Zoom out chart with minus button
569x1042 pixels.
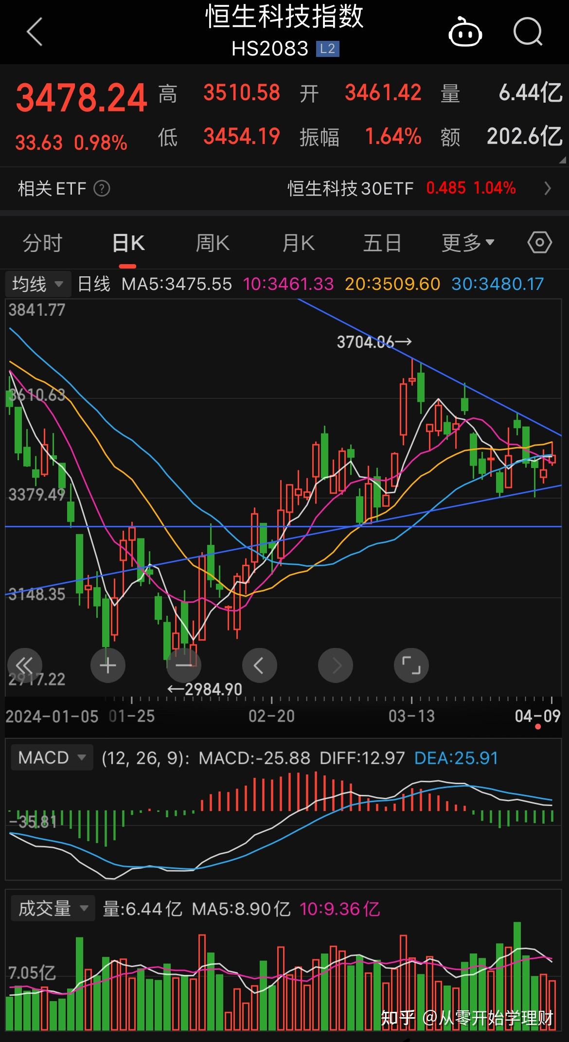coord(184,665)
